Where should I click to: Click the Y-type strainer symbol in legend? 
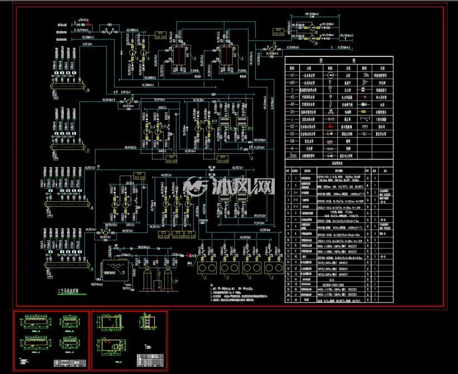[365, 119]
